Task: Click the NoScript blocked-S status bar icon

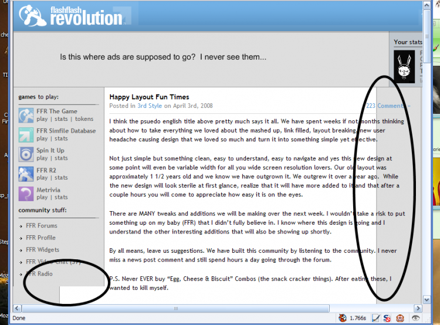Action: coord(387,318)
